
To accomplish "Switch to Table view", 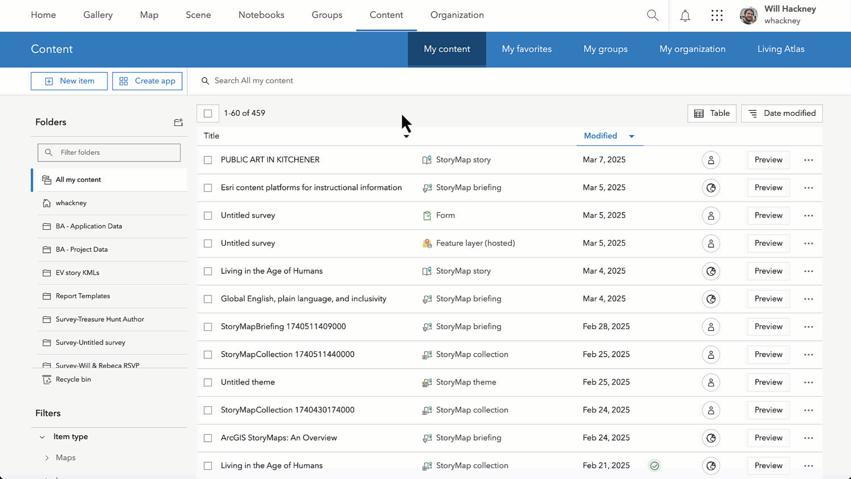I will click(x=711, y=113).
